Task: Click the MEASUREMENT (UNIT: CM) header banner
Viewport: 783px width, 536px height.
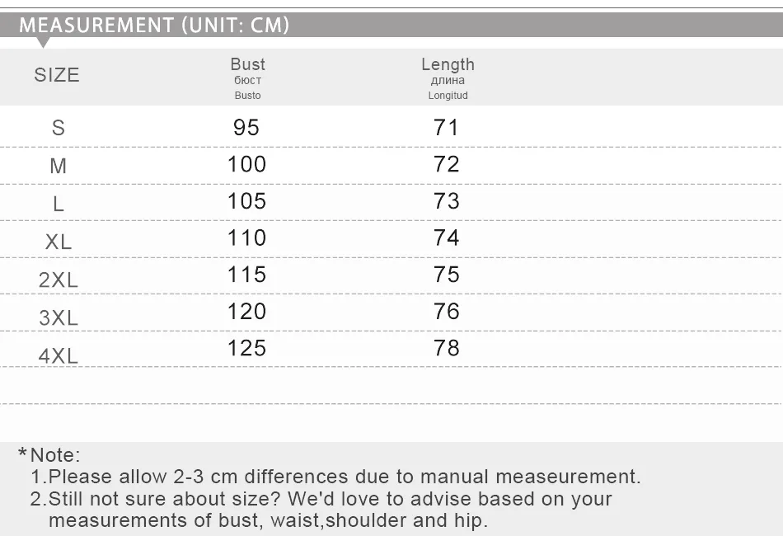Action: pyautogui.click(x=391, y=25)
